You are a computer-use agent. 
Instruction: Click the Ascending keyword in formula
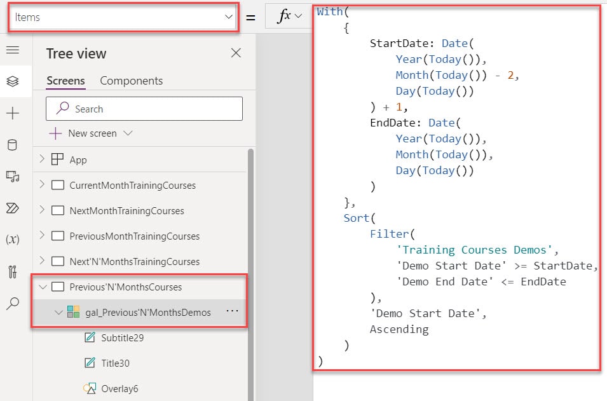click(399, 329)
